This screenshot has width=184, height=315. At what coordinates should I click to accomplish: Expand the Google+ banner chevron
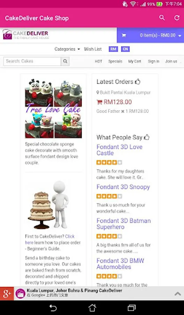178,294
